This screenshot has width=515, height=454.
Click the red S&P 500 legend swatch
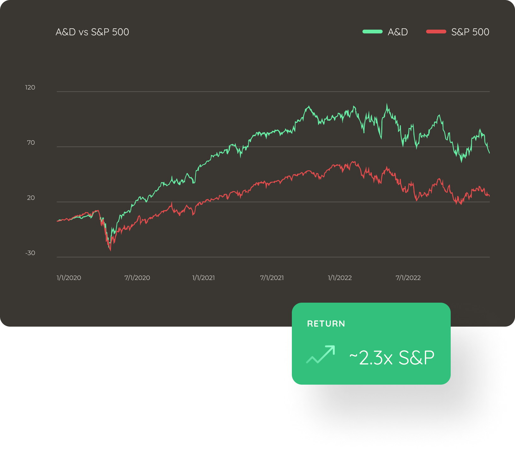click(x=436, y=32)
